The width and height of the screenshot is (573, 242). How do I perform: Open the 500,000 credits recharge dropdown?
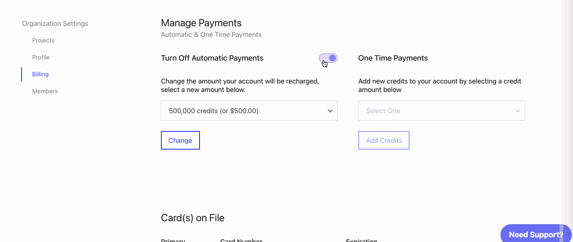pyautogui.click(x=249, y=111)
